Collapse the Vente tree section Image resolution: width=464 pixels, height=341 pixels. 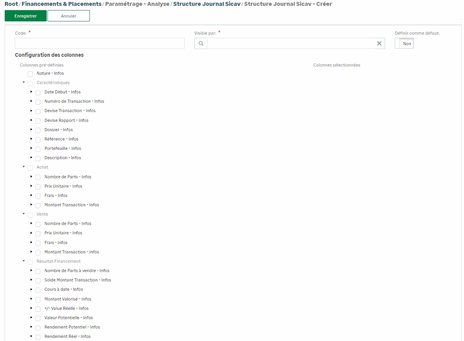24,214
